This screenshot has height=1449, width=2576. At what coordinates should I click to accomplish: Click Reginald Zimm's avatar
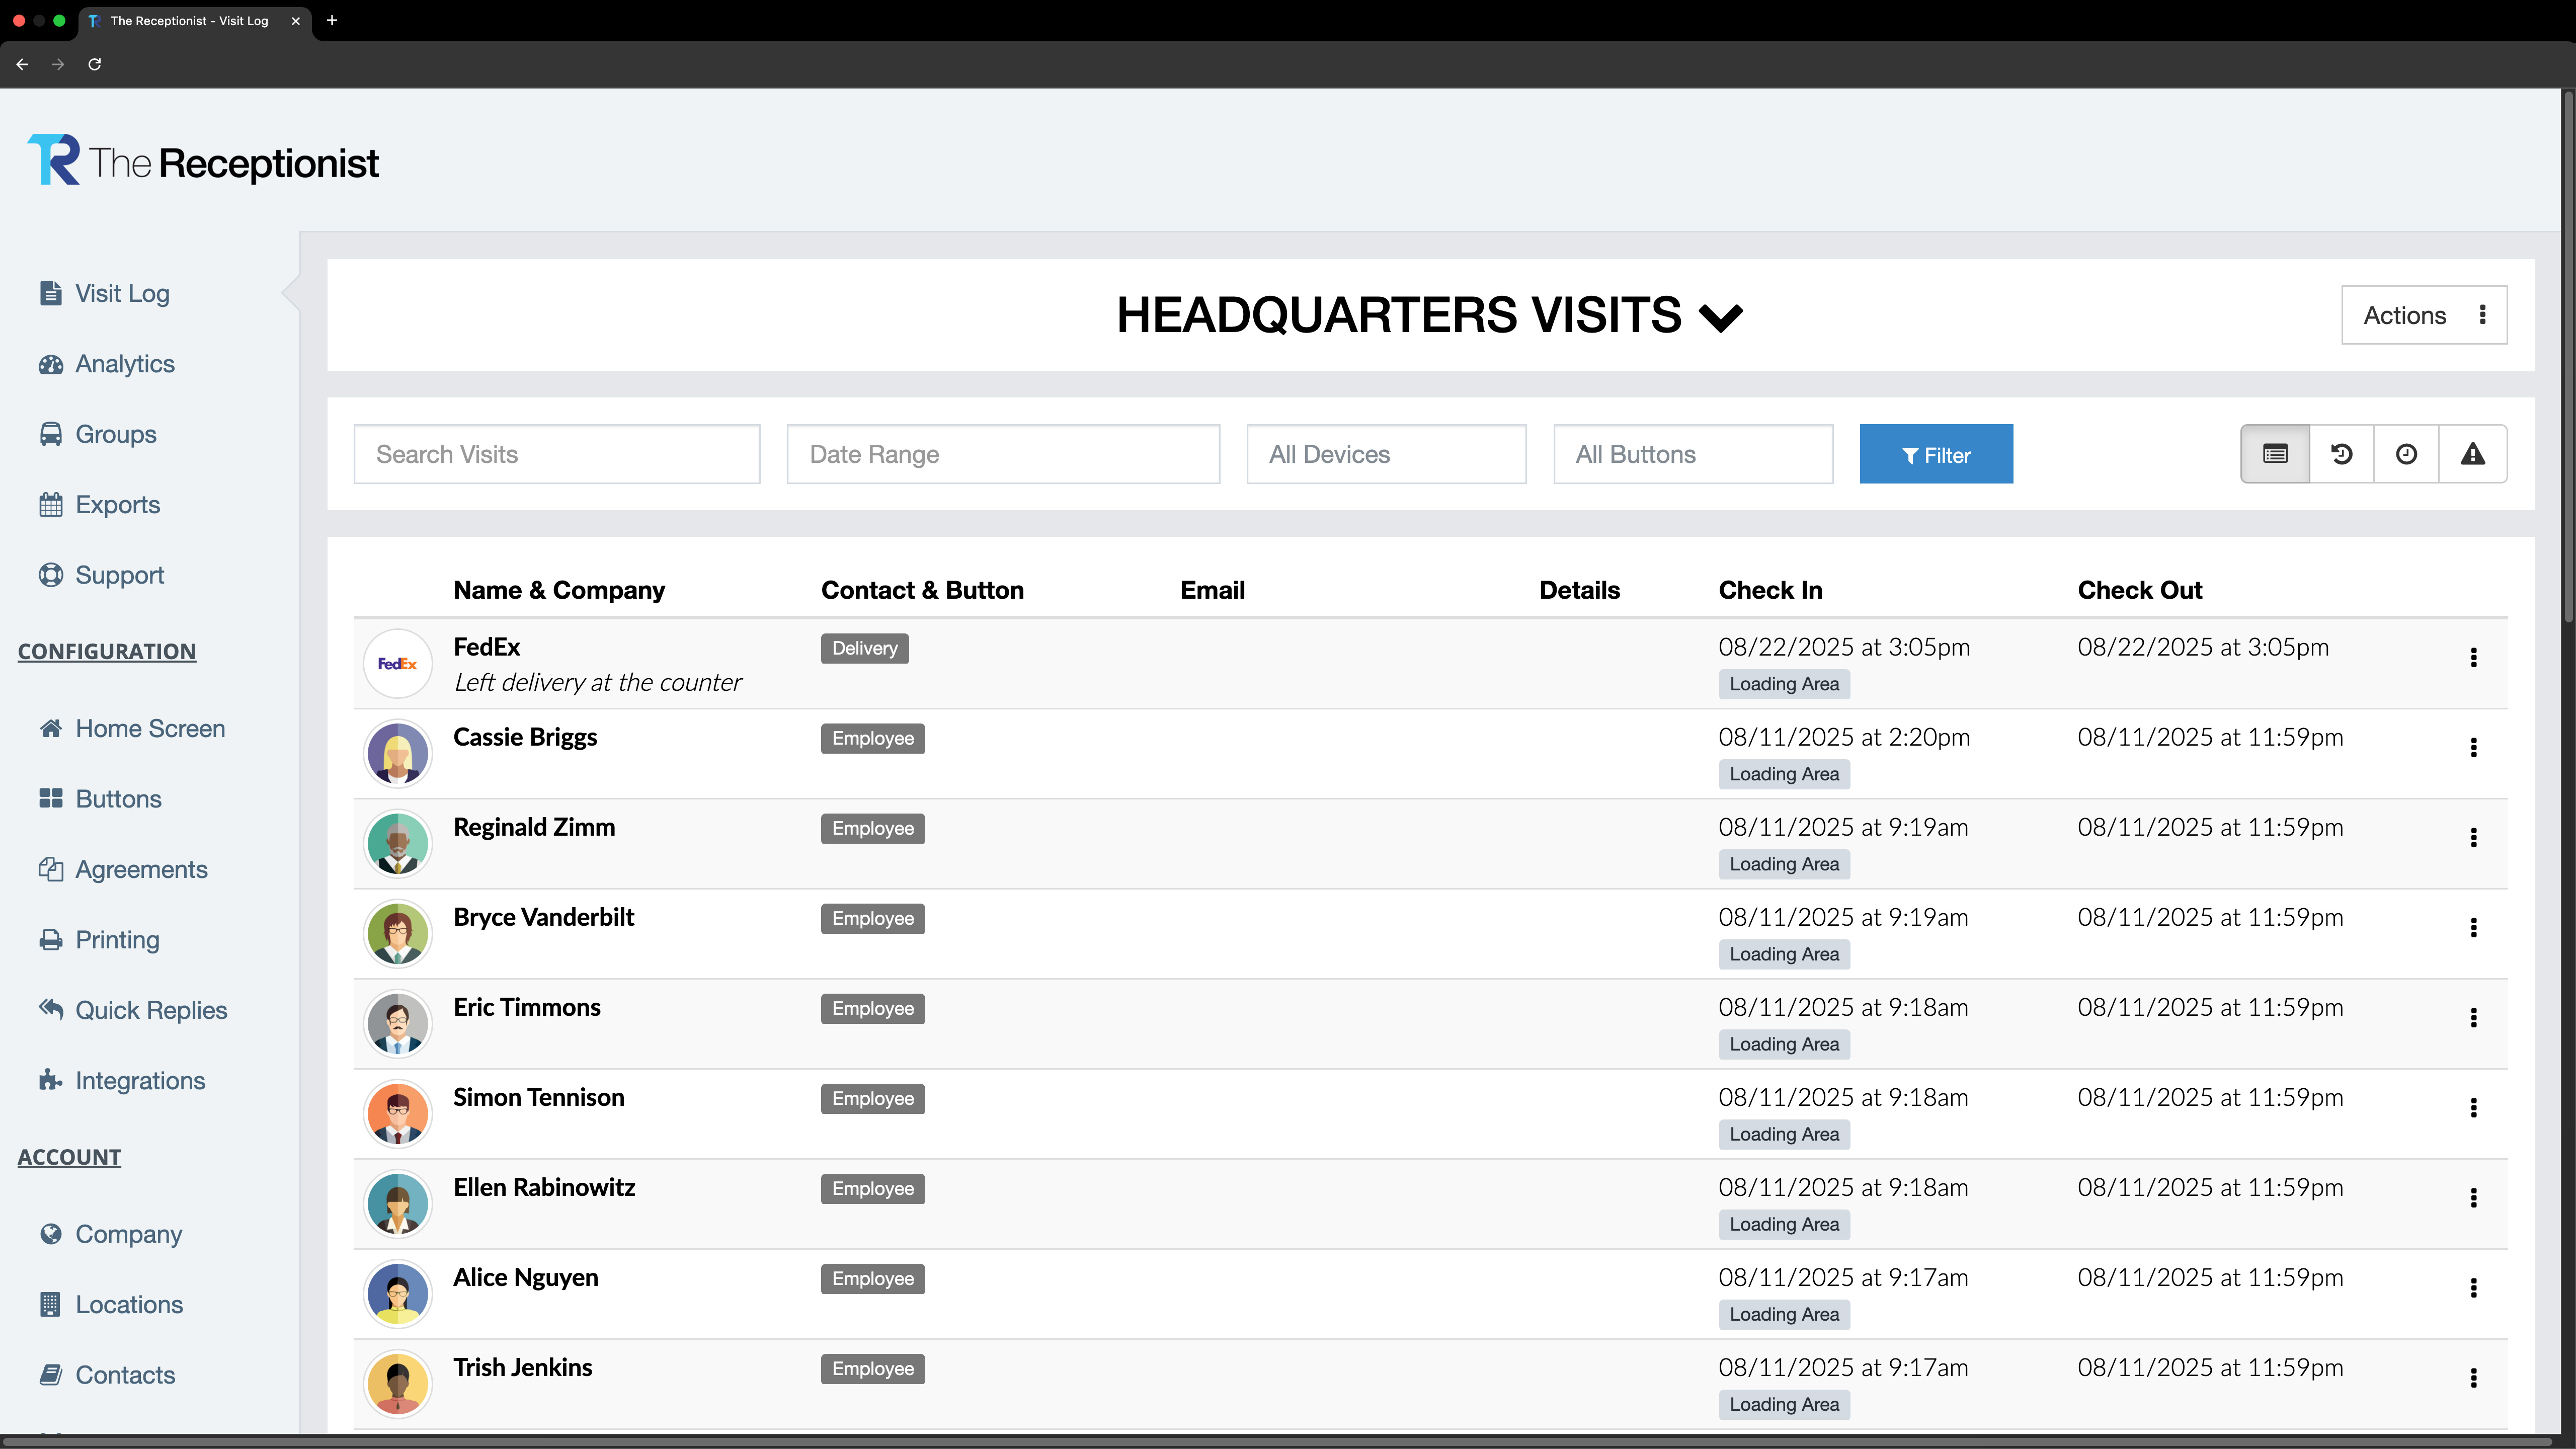[x=397, y=843]
